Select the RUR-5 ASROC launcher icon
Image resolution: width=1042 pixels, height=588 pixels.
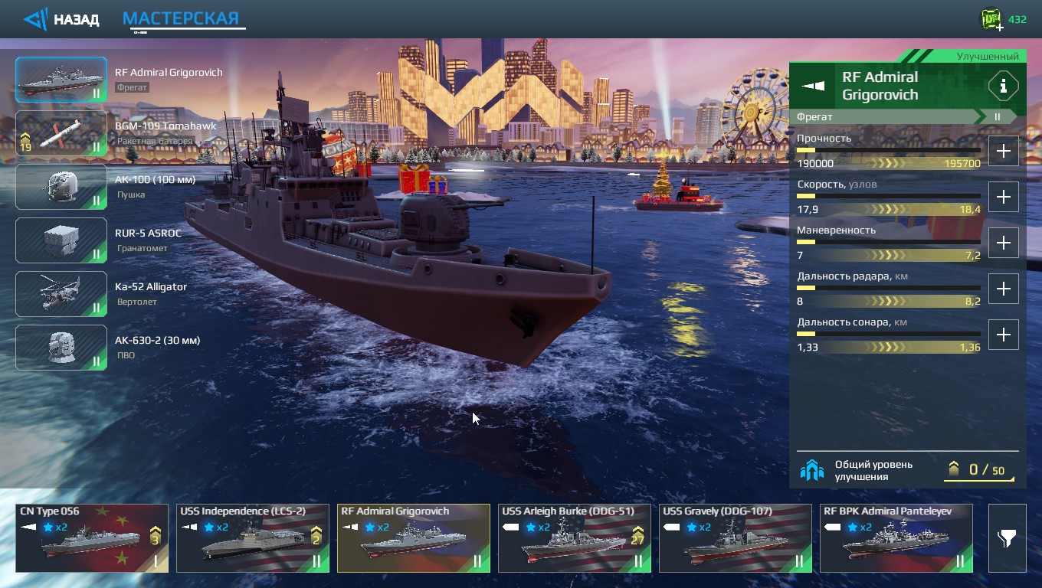[x=61, y=240]
